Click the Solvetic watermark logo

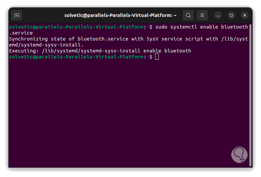point(239,155)
